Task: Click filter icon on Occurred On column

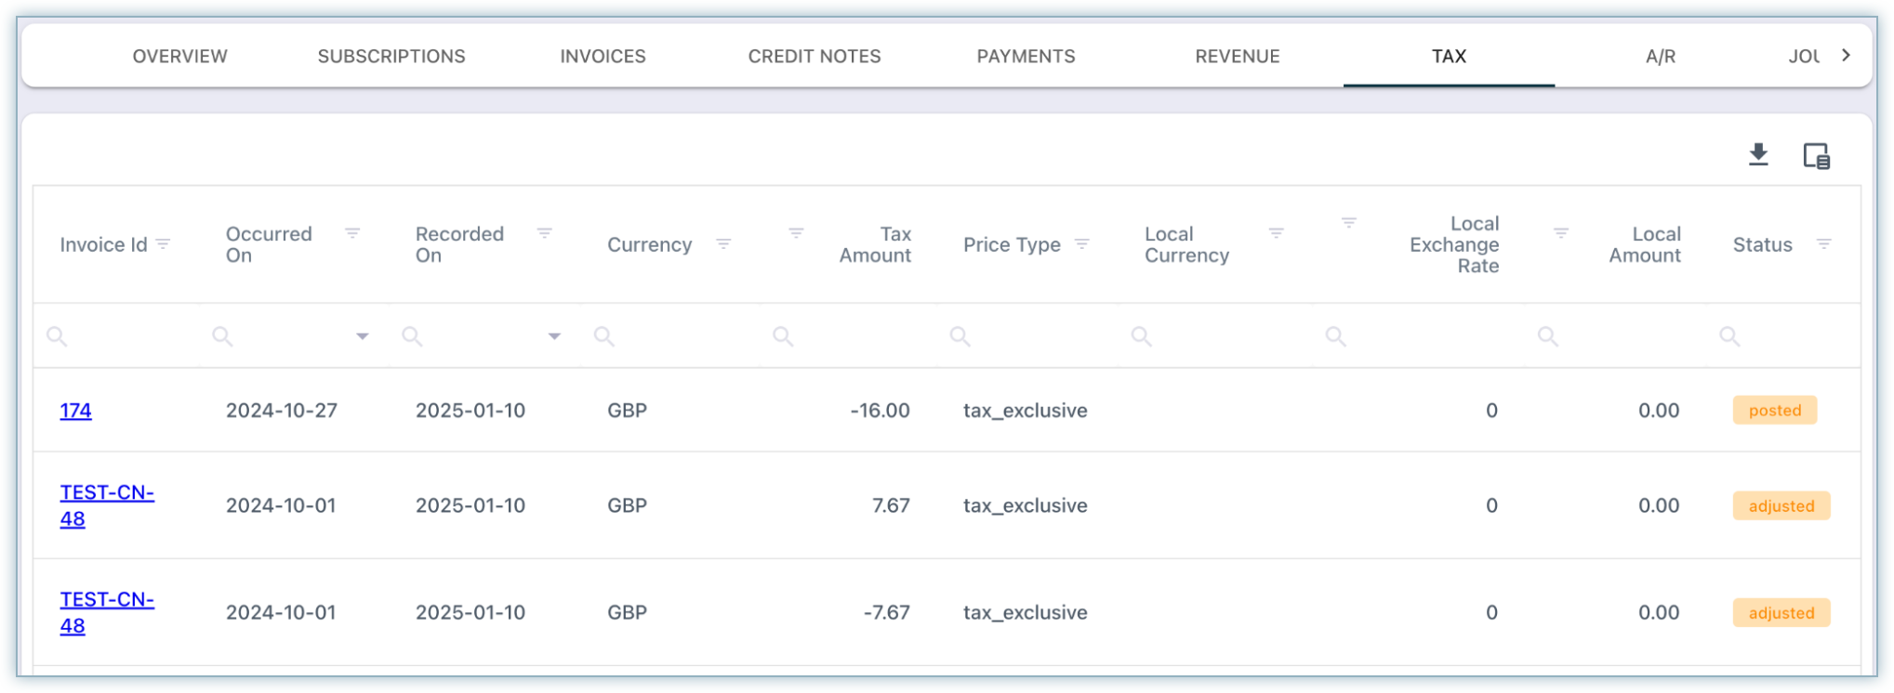Action: click(x=352, y=233)
